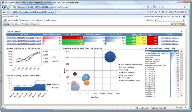
Task: Click the Active Sandboxes scroll down arrow
Action: tap(181, 96)
